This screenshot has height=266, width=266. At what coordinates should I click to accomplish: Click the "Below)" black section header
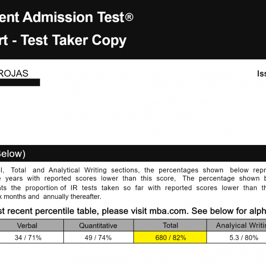coord(12,154)
